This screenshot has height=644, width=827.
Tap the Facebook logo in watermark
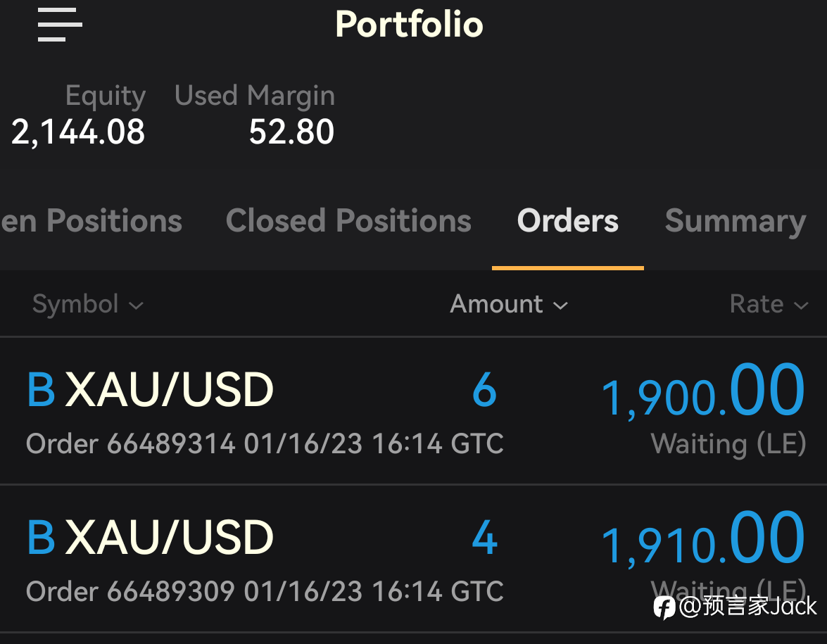(x=664, y=607)
